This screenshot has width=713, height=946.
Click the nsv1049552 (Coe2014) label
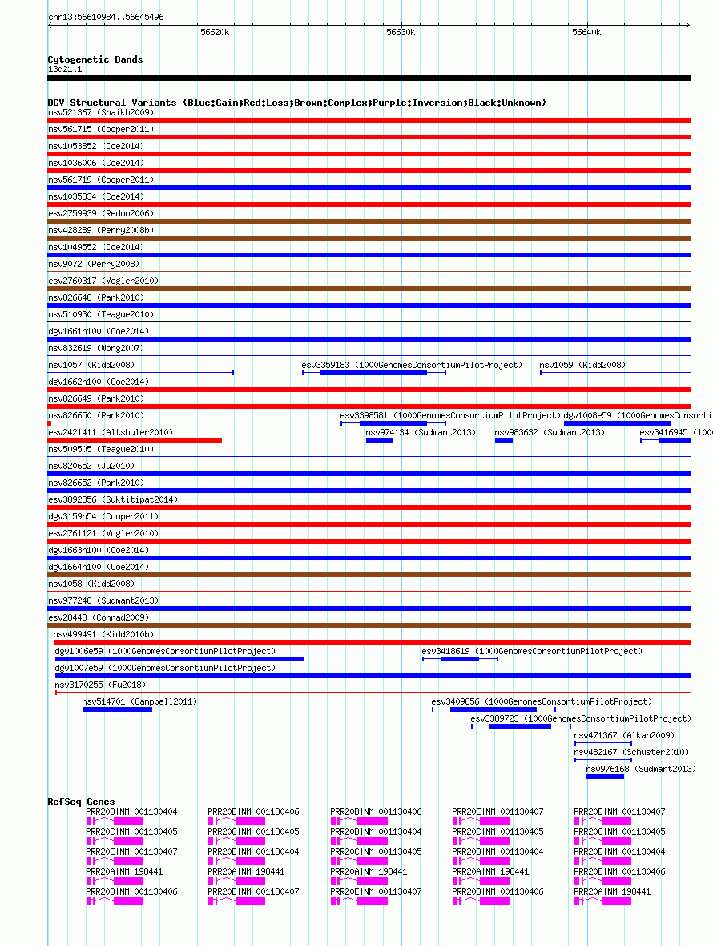[96, 248]
